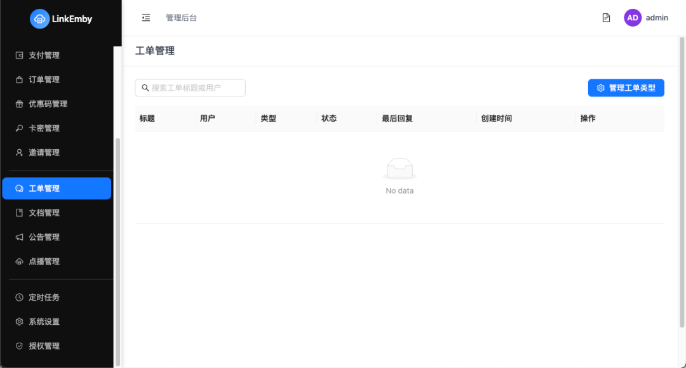
Task: Click the 搜索工单标题或用户 search field
Action: pyautogui.click(x=190, y=88)
